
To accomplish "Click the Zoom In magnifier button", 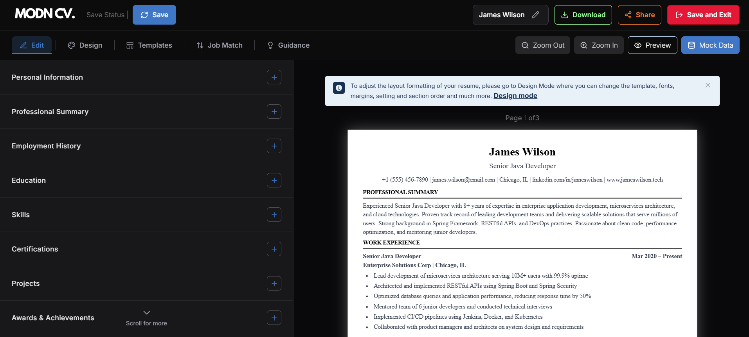I will [x=598, y=45].
